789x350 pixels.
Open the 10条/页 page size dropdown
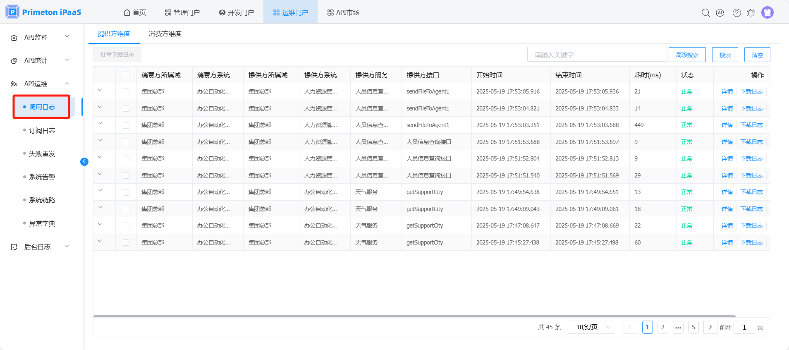pyautogui.click(x=591, y=327)
